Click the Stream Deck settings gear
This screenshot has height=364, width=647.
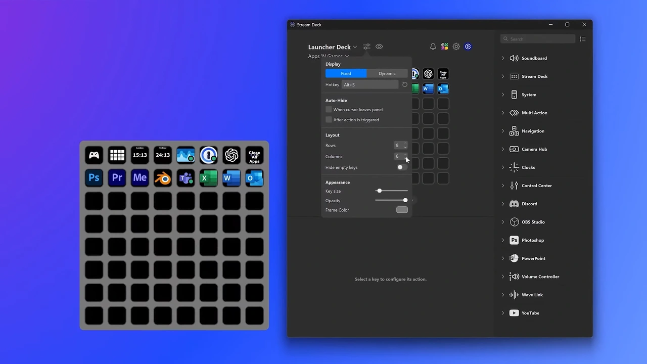pyautogui.click(x=456, y=47)
